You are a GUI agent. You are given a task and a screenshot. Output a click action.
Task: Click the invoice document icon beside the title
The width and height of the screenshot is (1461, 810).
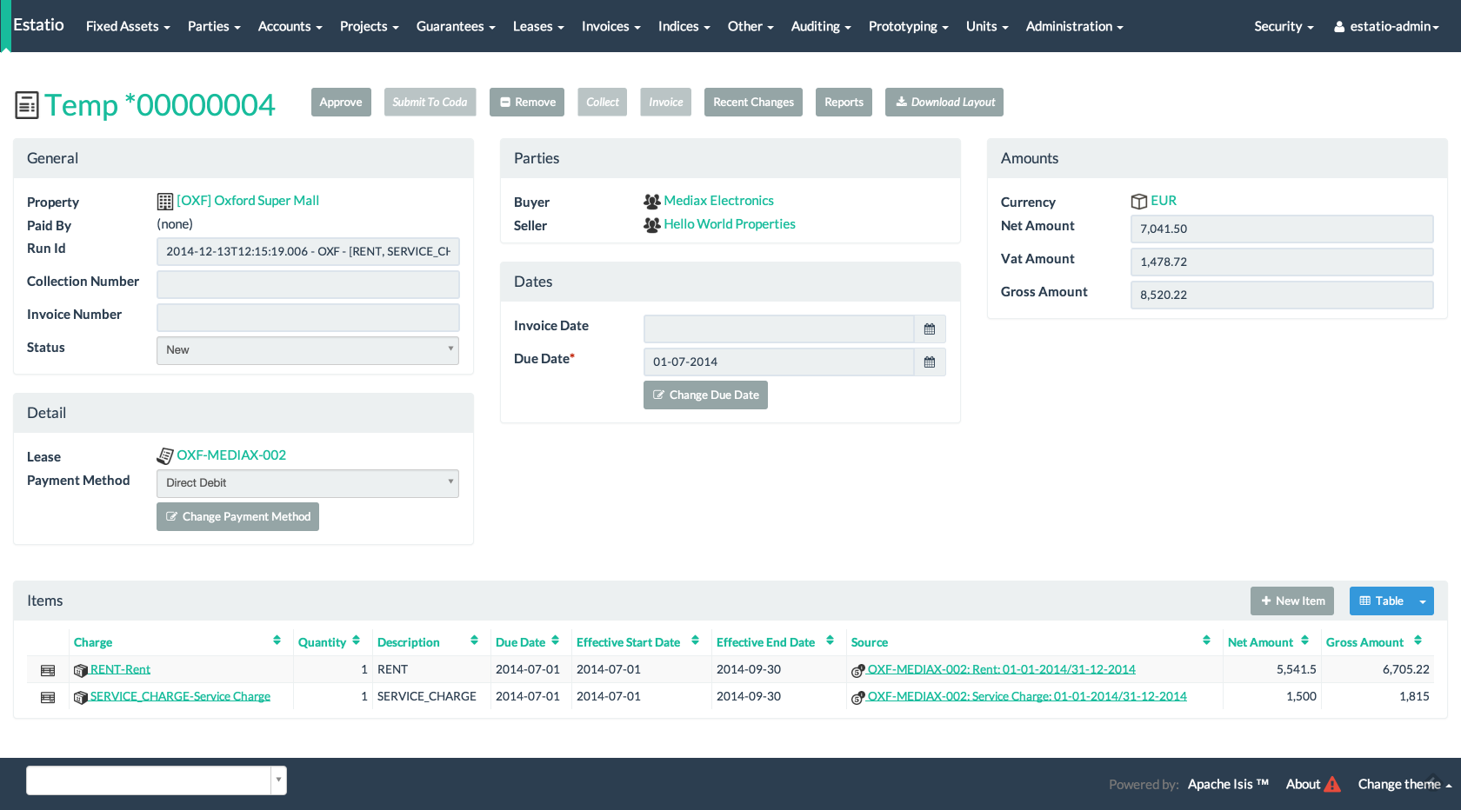(27, 105)
